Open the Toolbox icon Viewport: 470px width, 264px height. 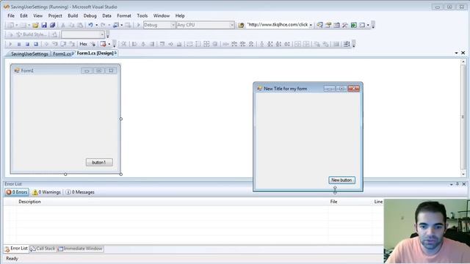pos(345,25)
